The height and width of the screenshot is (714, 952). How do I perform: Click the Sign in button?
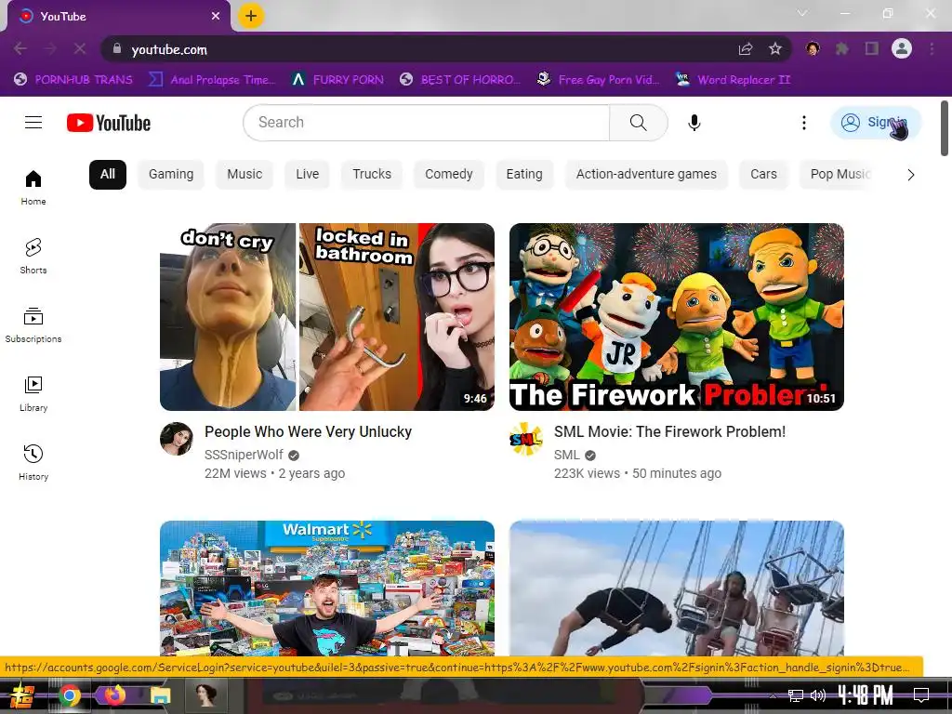[876, 123]
